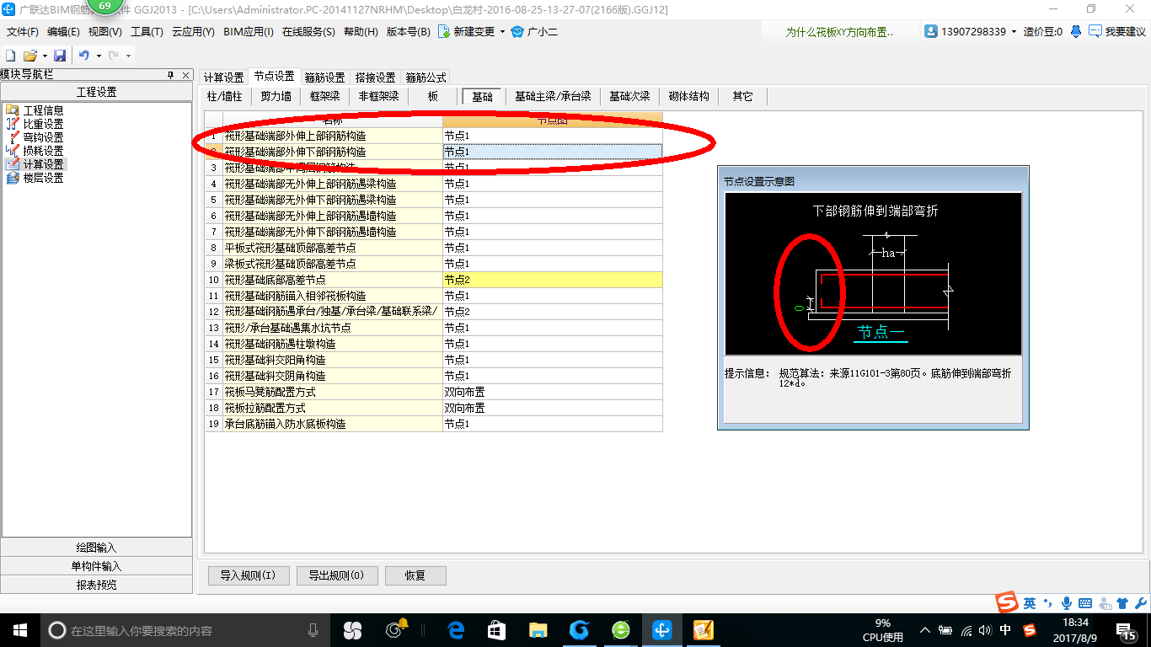Select the 框架梁 component button
The width and height of the screenshot is (1151, 647).
[324, 96]
